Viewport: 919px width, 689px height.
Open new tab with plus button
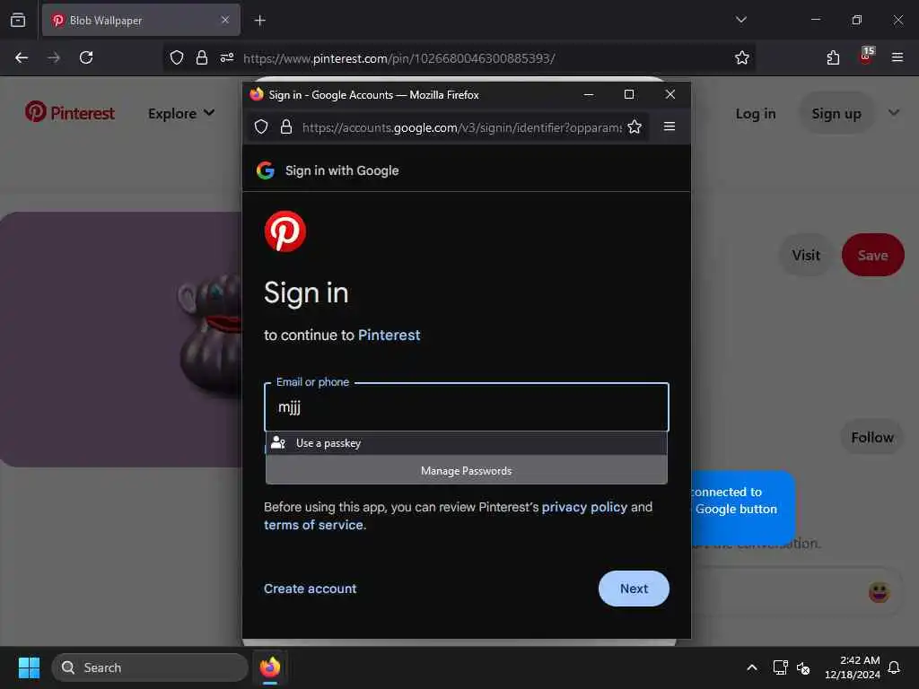point(259,21)
